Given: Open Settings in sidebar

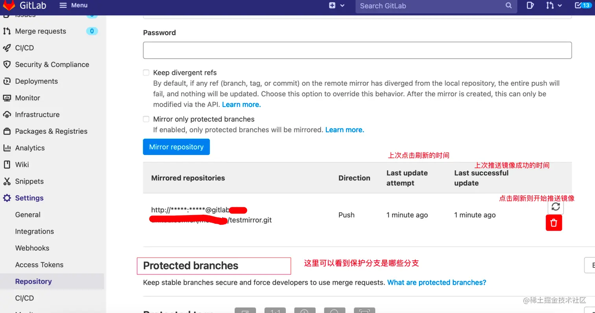Looking at the screenshot, I should (29, 198).
